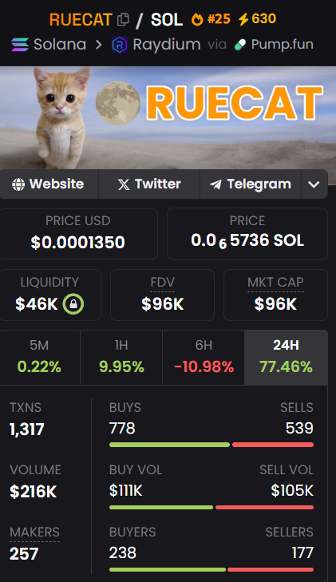Click the flame trending rank icon
This screenshot has height=582, width=336.
(197, 19)
